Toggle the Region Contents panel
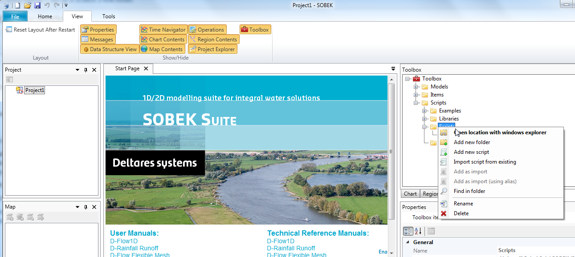 tap(213, 40)
